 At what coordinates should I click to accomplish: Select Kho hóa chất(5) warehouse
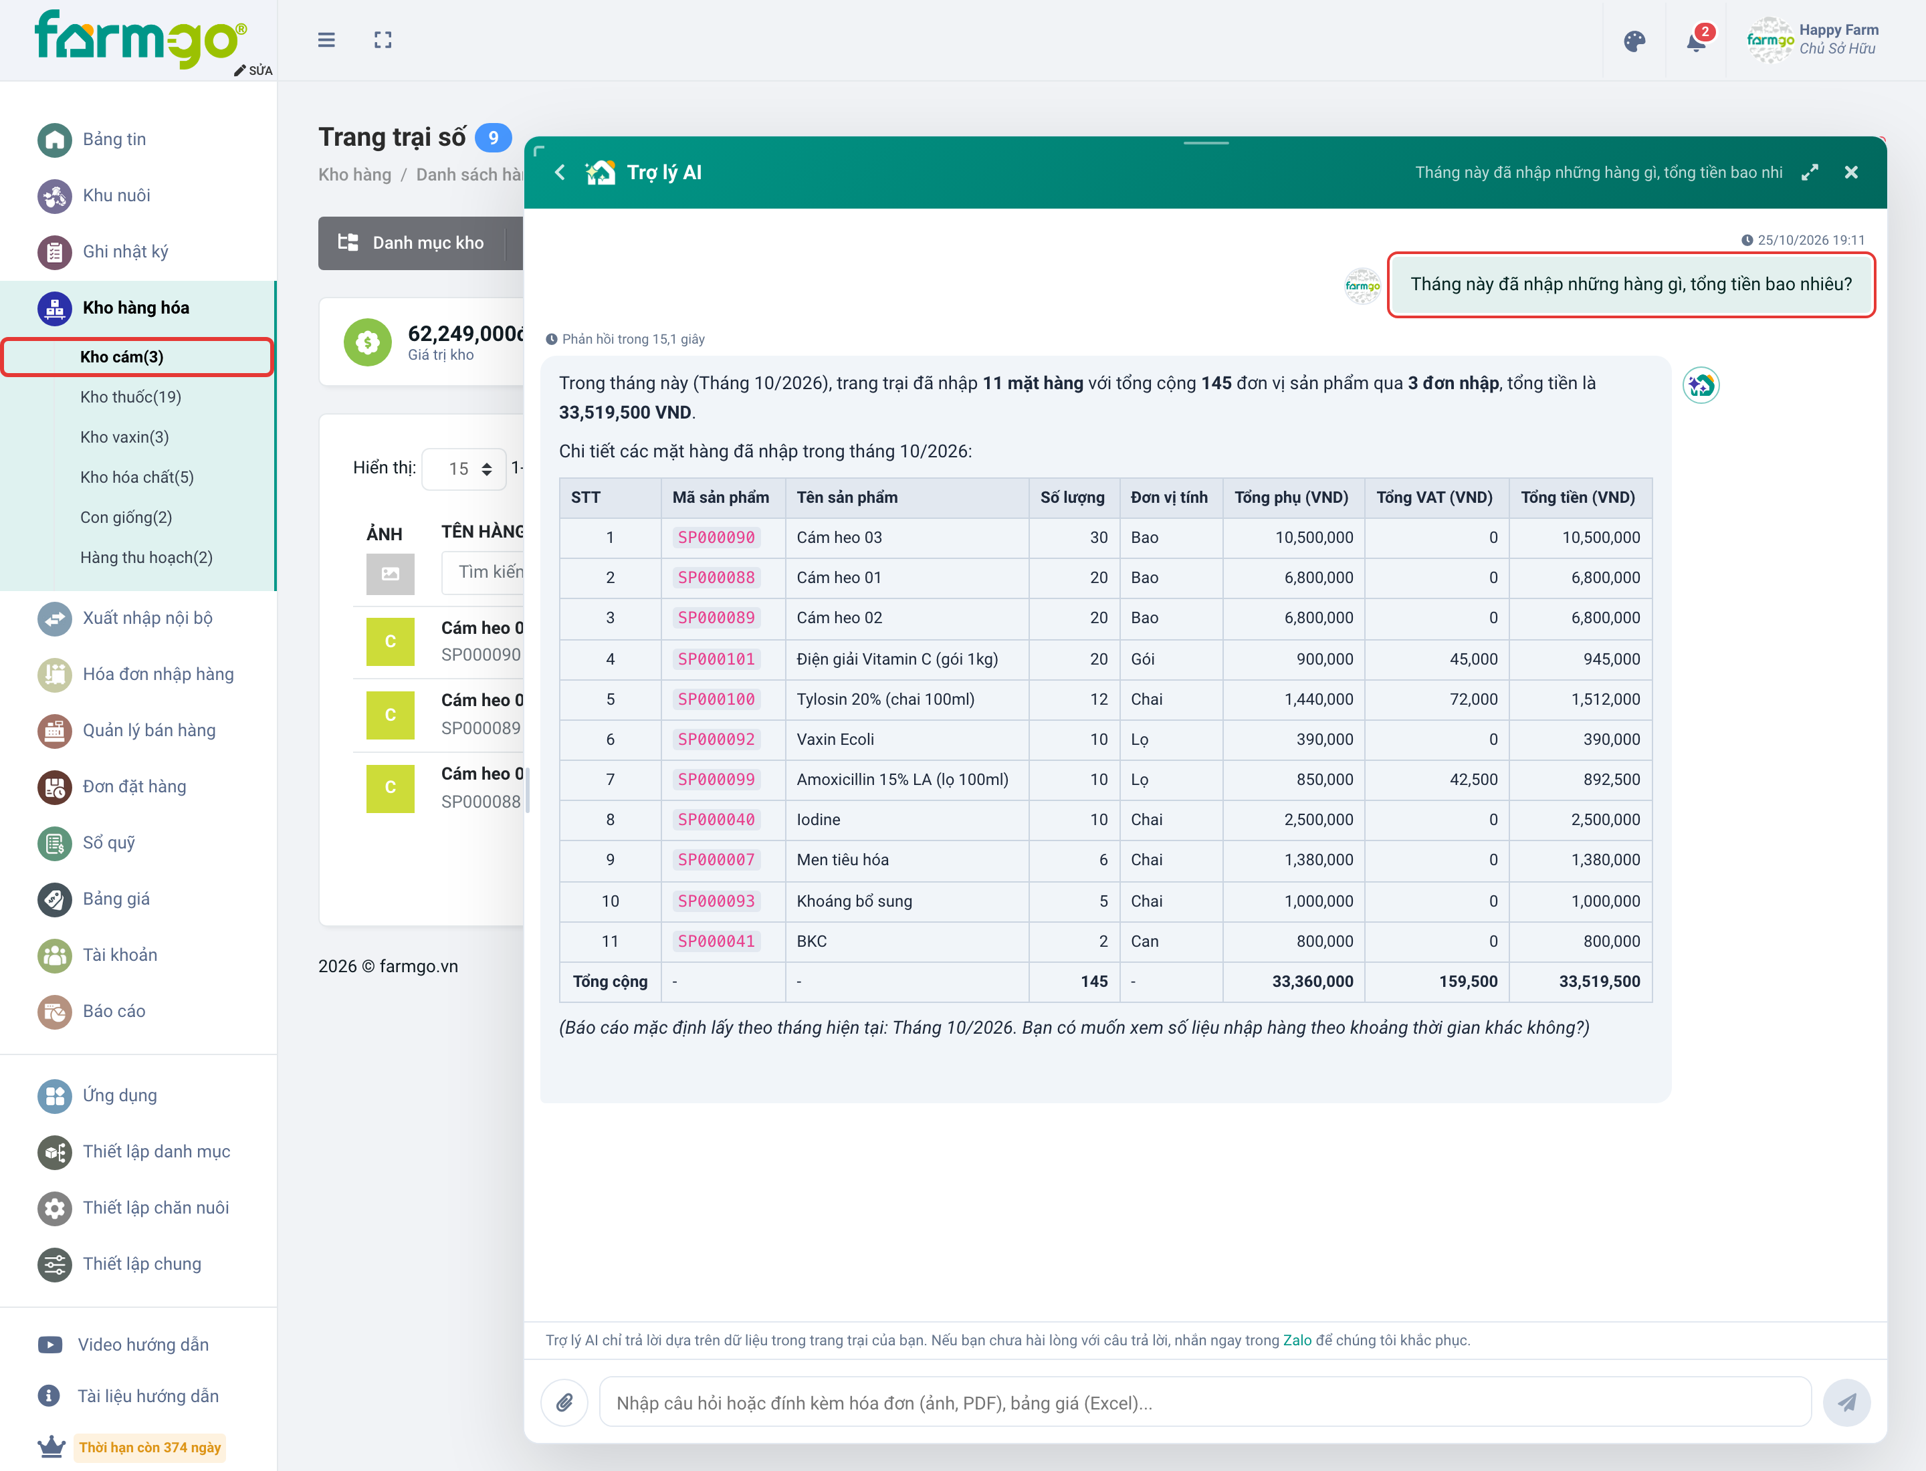136,477
